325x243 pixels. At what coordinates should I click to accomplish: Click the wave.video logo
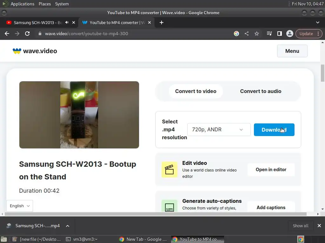[35, 51]
